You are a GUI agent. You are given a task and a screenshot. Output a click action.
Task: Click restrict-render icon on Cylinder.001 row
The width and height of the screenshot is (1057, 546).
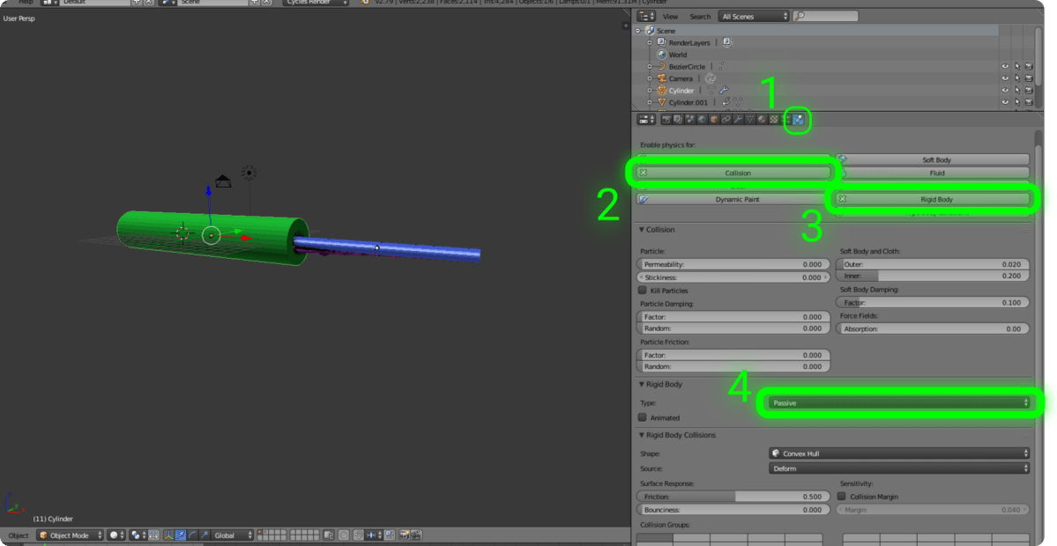click(1029, 102)
